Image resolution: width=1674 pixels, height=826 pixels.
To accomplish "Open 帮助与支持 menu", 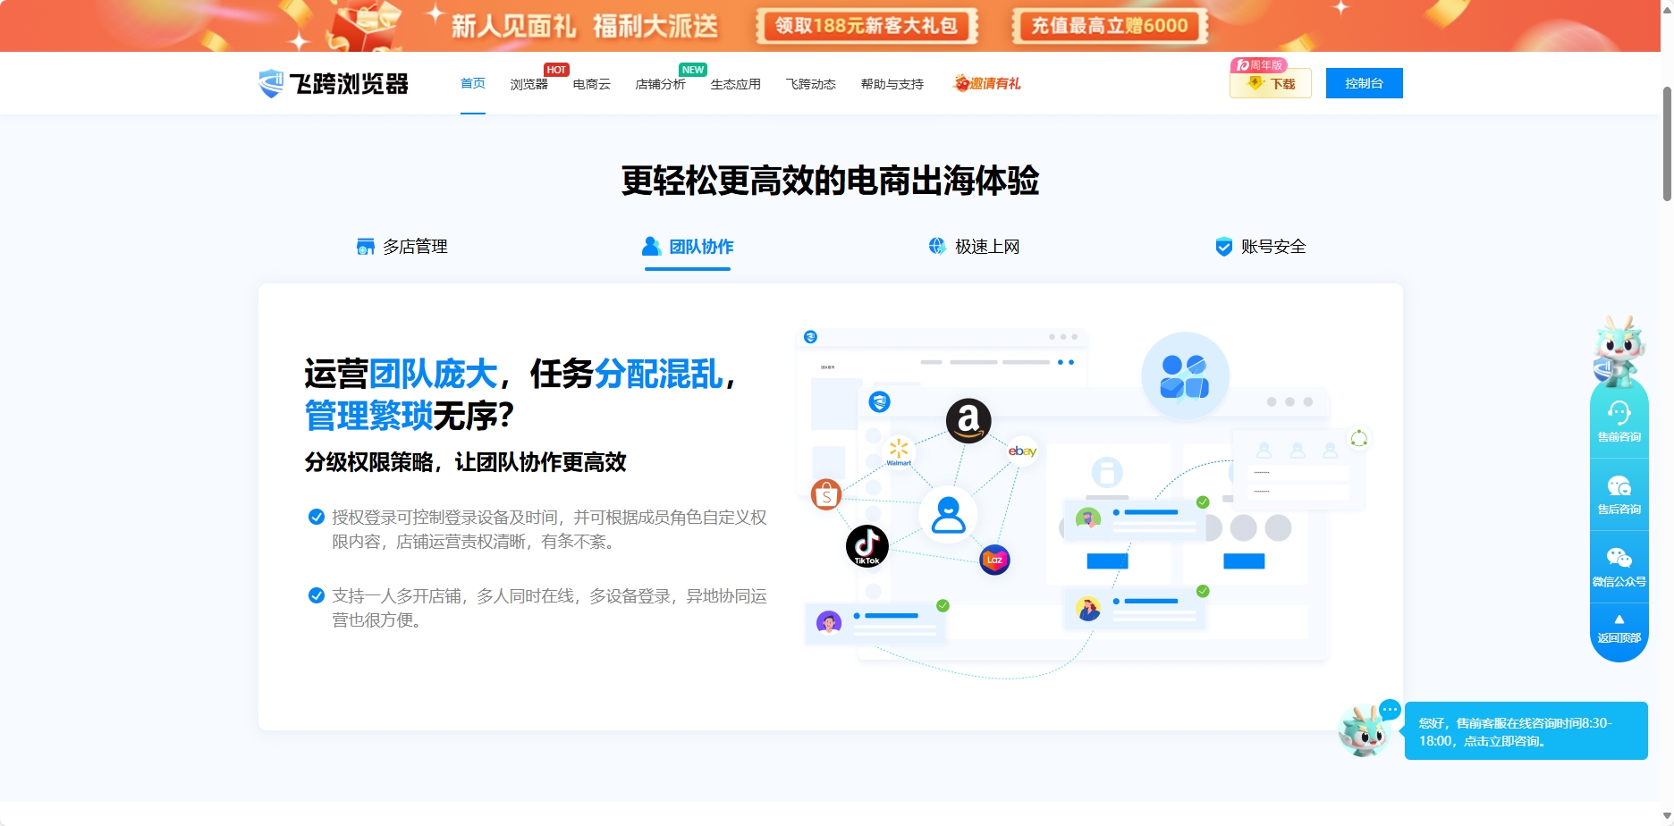I will coord(892,84).
